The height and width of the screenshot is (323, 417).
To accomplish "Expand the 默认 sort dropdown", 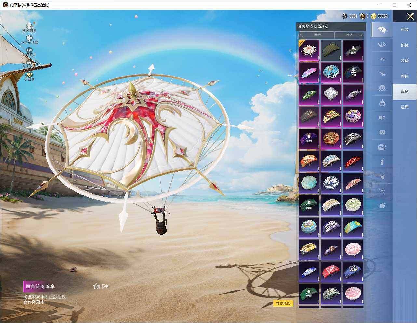I will pos(349,35).
